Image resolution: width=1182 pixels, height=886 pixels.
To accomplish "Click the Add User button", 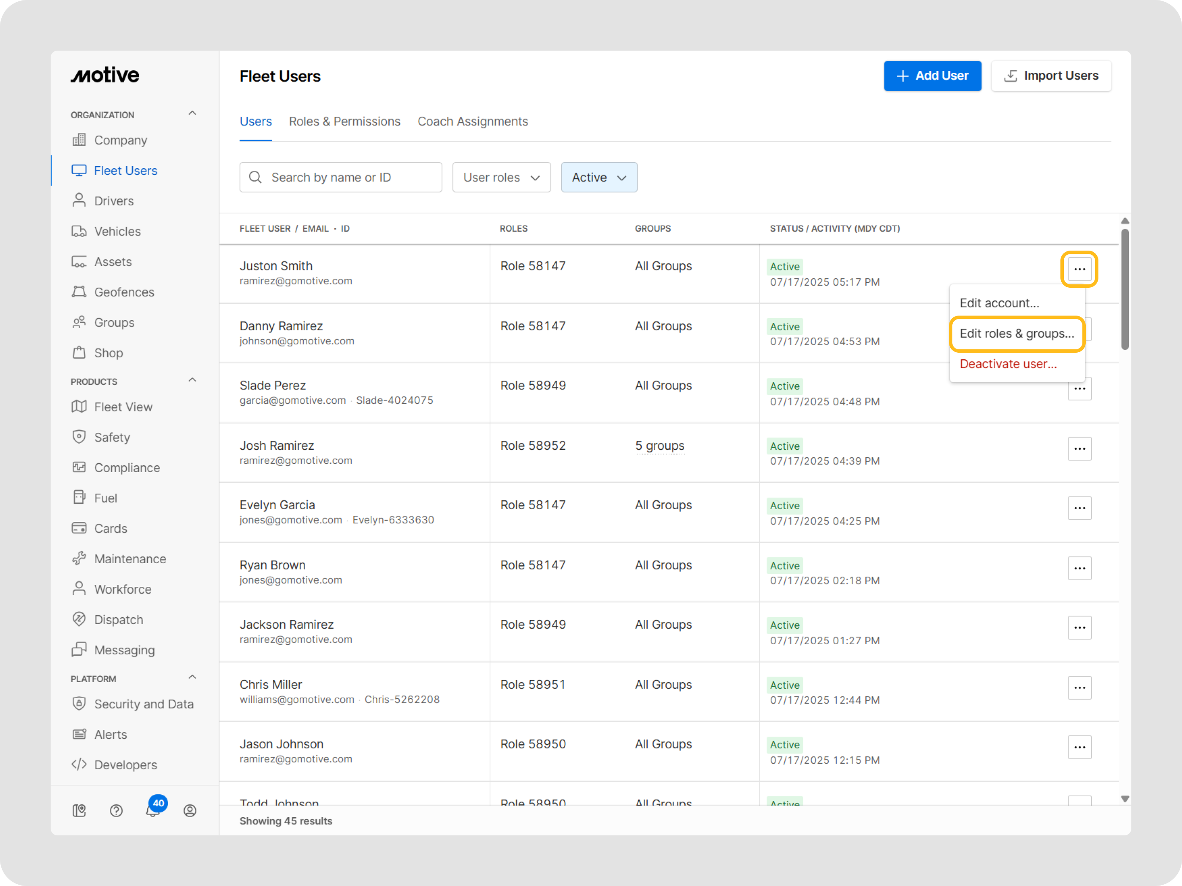I will tap(932, 76).
